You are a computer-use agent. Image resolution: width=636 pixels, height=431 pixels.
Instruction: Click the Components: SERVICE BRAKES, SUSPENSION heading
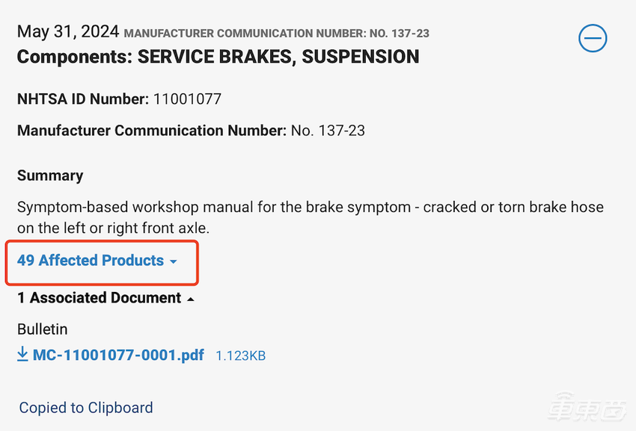[218, 57]
